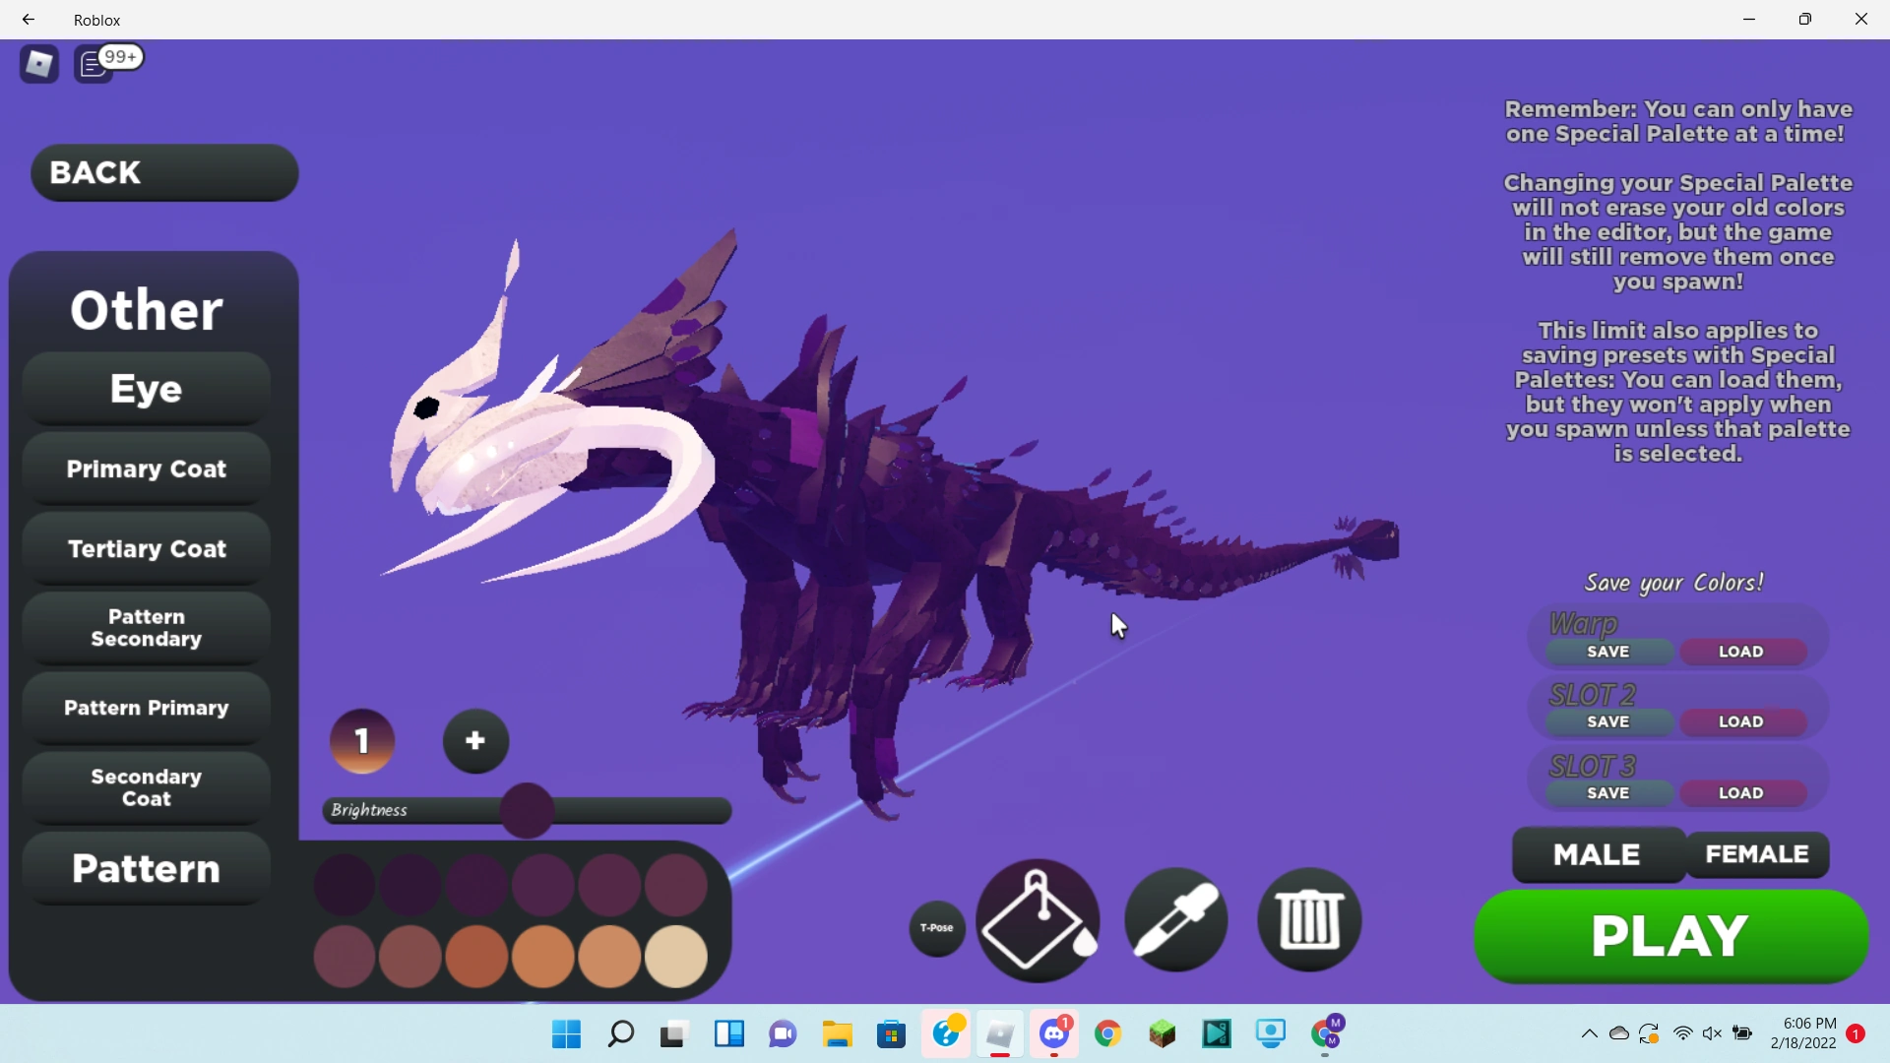Click the trash can delete icon

(1309, 920)
